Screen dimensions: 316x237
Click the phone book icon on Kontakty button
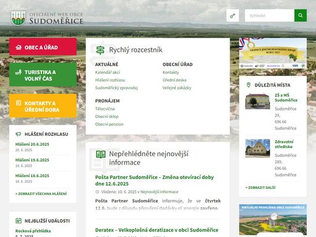click(19, 103)
